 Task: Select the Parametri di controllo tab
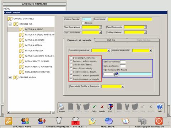[79, 40]
